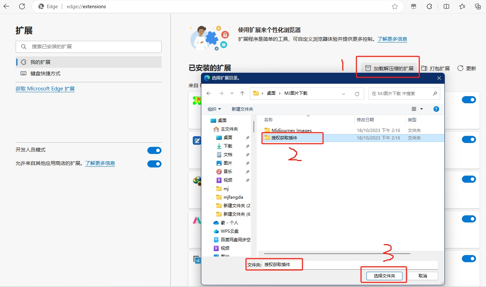Click the 文件夹 name input field

pos(350,265)
